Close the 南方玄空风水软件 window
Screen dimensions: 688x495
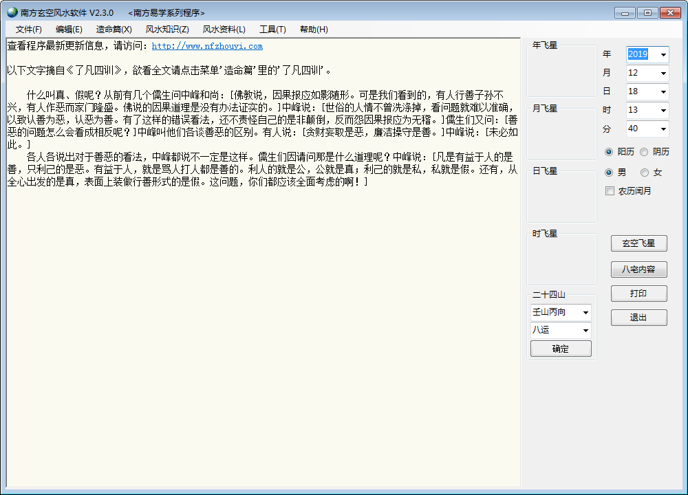pos(670,12)
